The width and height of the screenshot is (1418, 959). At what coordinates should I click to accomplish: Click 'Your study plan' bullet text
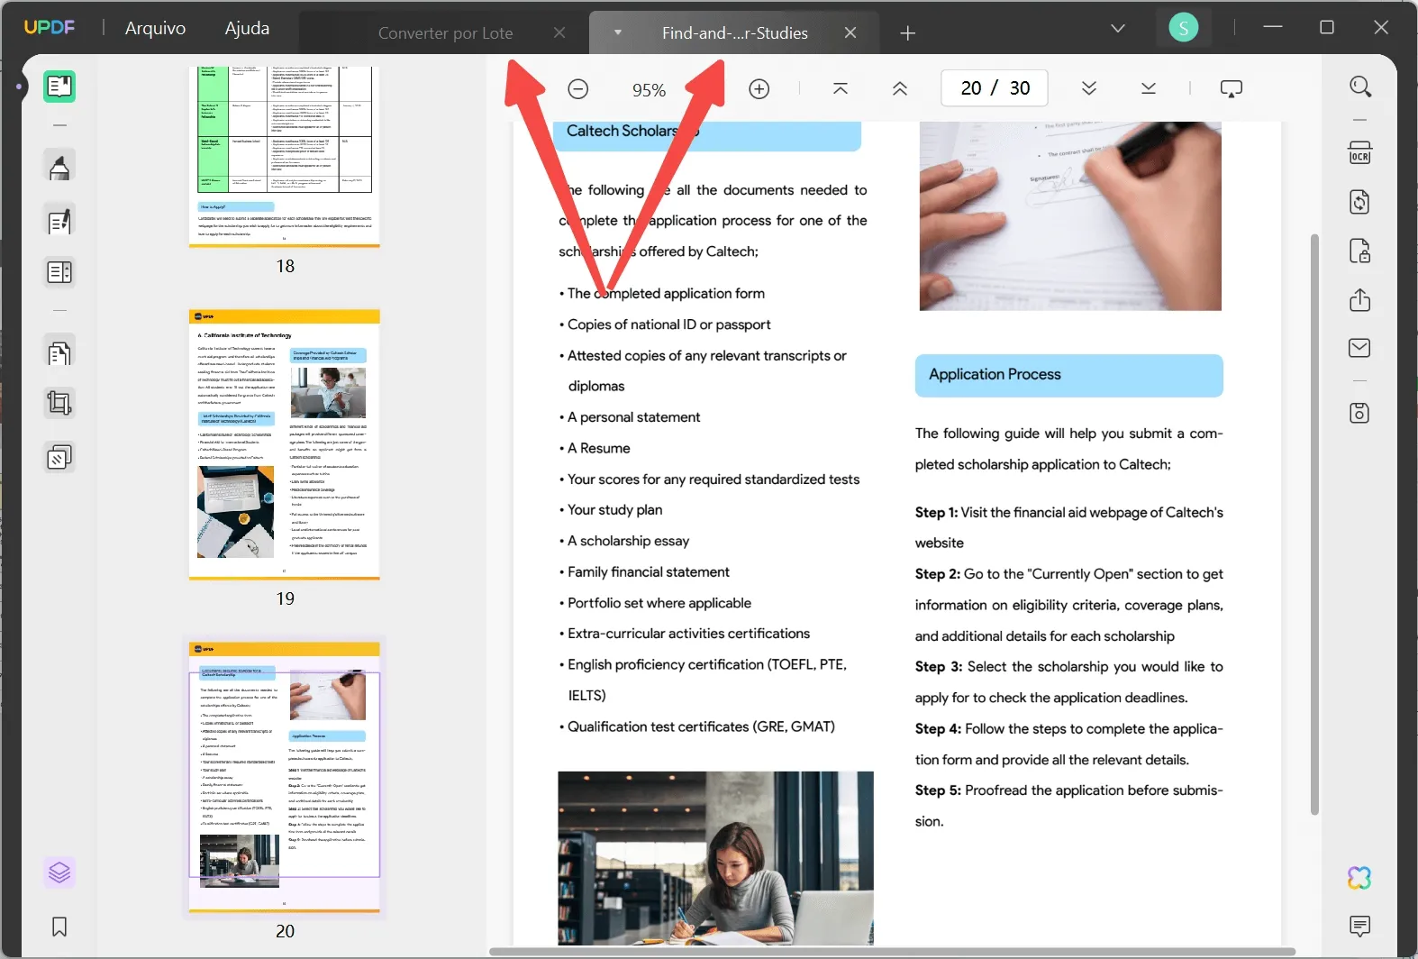(x=614, y=510)
